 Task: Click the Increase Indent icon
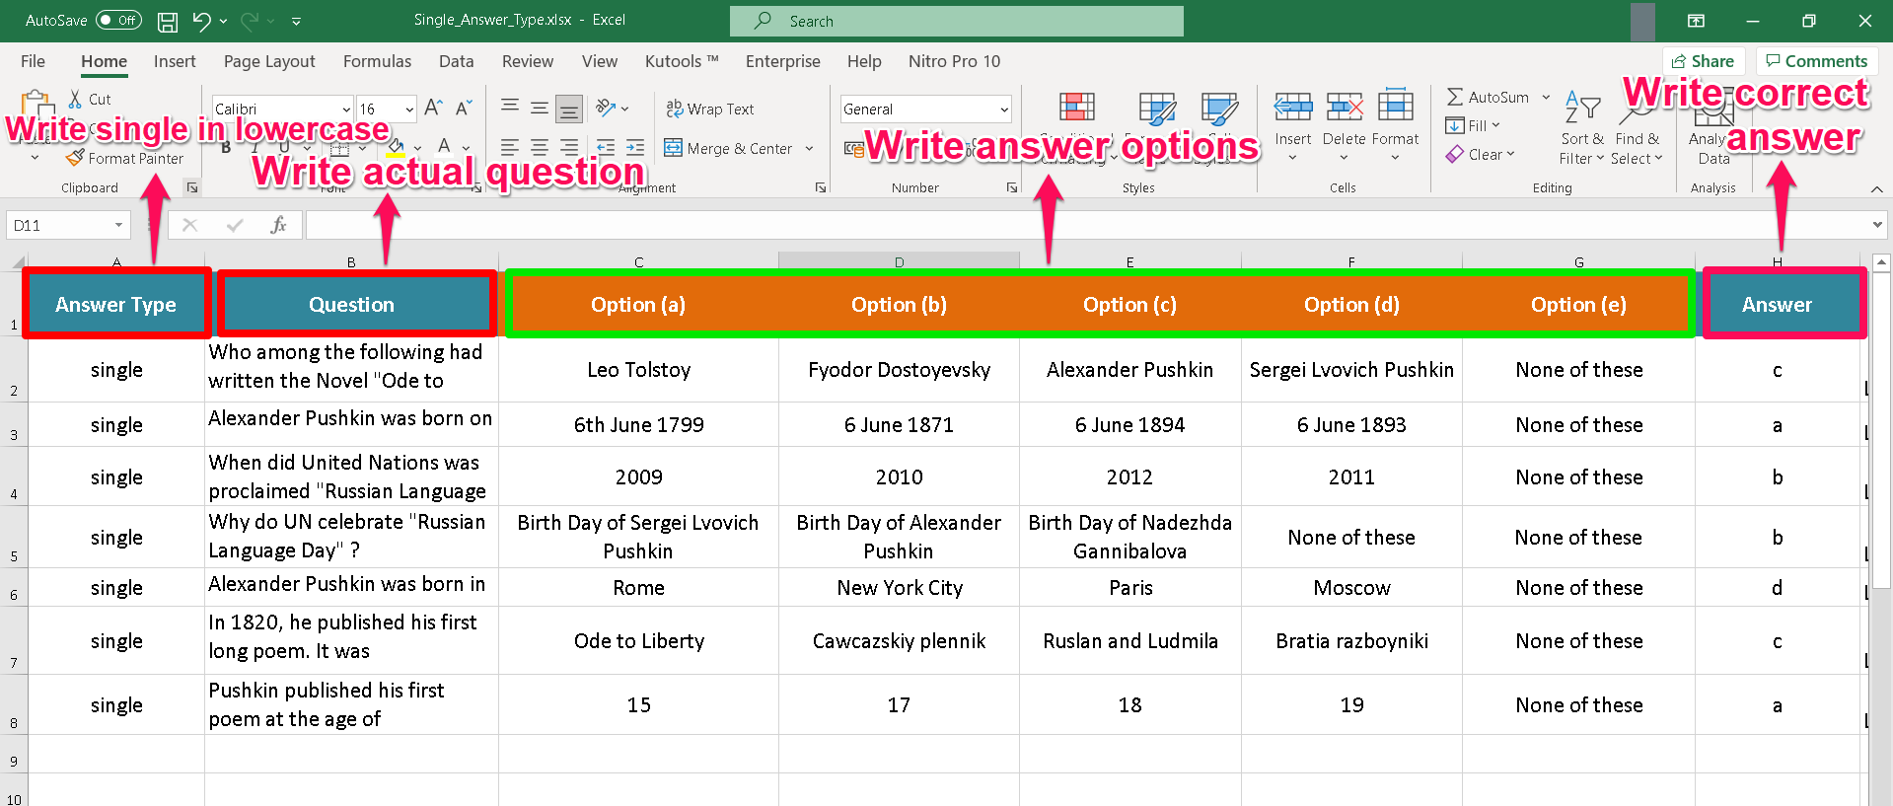point(635,148)
